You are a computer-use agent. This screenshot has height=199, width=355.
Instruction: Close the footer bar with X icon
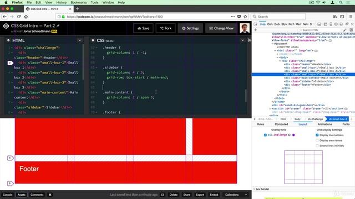50,195
